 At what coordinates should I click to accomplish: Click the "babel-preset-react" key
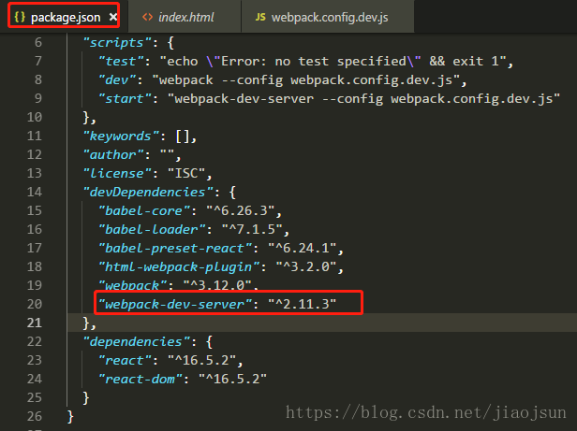175,248
